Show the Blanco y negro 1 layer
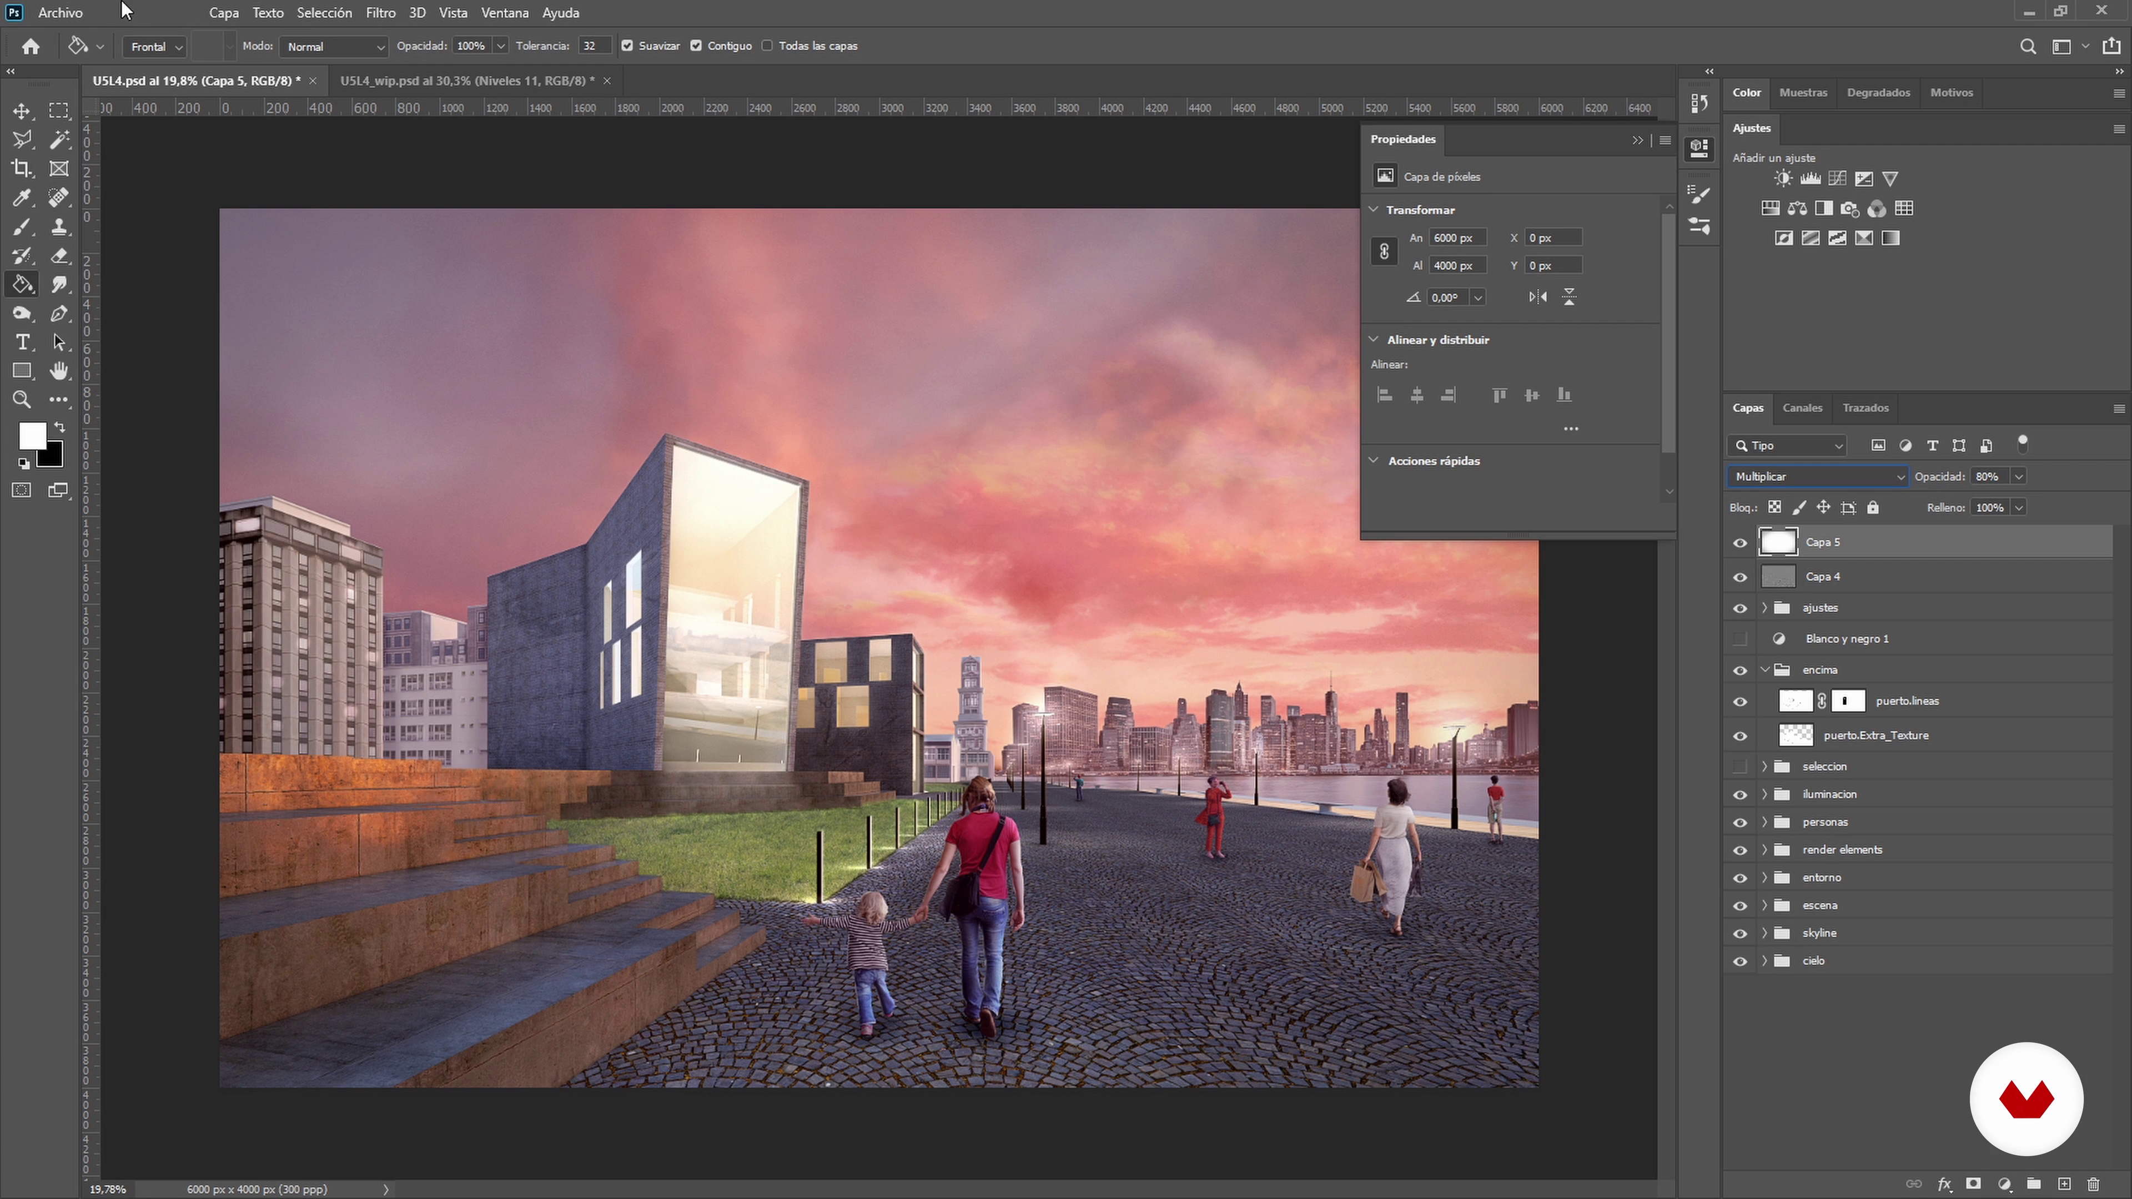 pos(1739,639)
